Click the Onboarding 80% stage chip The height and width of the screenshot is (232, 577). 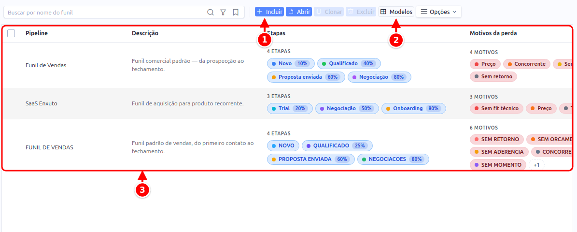pyautogui.click(x=414, y=109)
